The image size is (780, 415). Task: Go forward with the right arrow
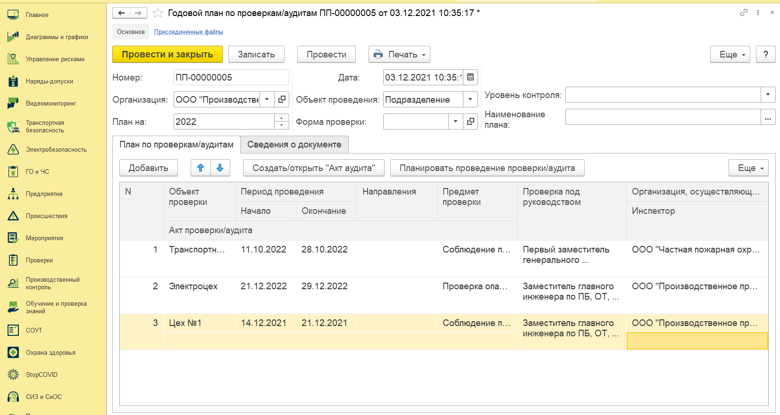[138, 13]
